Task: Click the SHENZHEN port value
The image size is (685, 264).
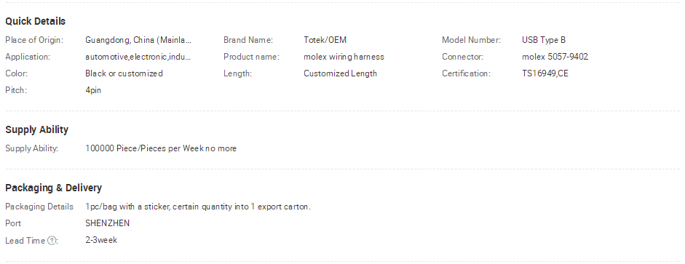Action: pos(108,223)
